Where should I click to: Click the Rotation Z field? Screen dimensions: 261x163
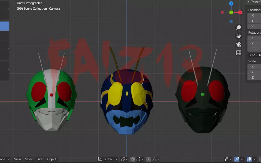point(254,49)
